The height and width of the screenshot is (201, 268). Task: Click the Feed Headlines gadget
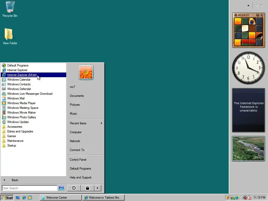248,110
